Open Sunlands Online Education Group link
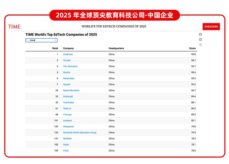The width and height of the screenshot is (229, 164). pyautogui.click(x=80, y=132)
